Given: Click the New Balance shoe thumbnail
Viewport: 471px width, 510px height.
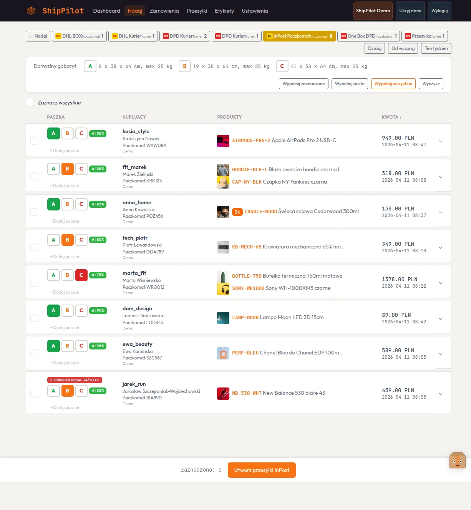Looking at the screenshot, I should (x=223, y=393).
